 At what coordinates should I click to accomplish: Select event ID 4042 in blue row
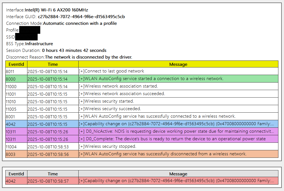(16, 124)
